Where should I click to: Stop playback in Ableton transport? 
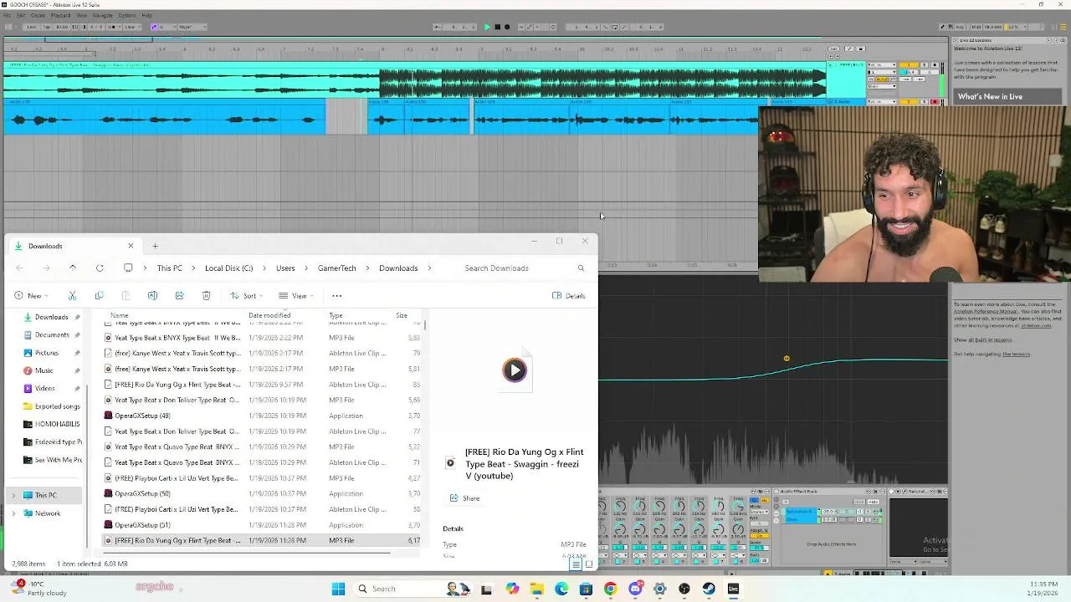pyautogui.click(x=497, y=27)
